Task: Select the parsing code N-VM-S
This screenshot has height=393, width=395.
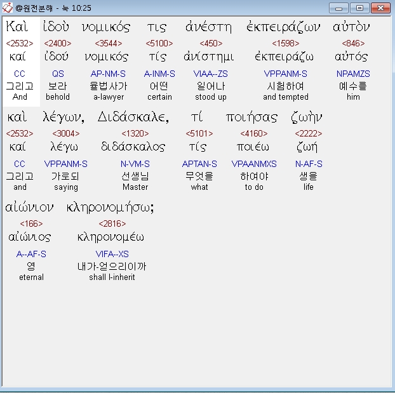Action: 135,164
